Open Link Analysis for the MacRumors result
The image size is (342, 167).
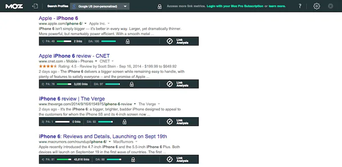(x=182, y=160)
